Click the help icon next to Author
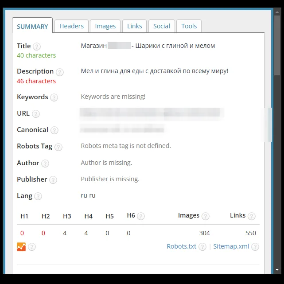The image size is (284, 284). [x=45, y=163]
